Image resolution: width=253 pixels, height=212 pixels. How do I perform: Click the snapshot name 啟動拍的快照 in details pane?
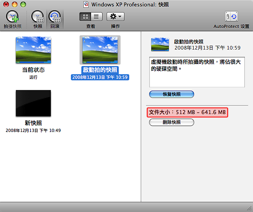(189, 42)
